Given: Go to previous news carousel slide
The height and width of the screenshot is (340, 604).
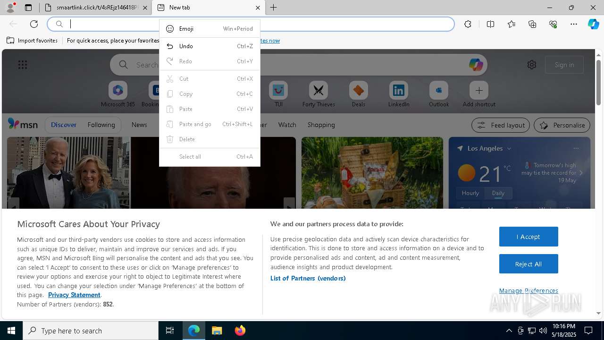Looking at the screenshot, I should pos(13,204).
